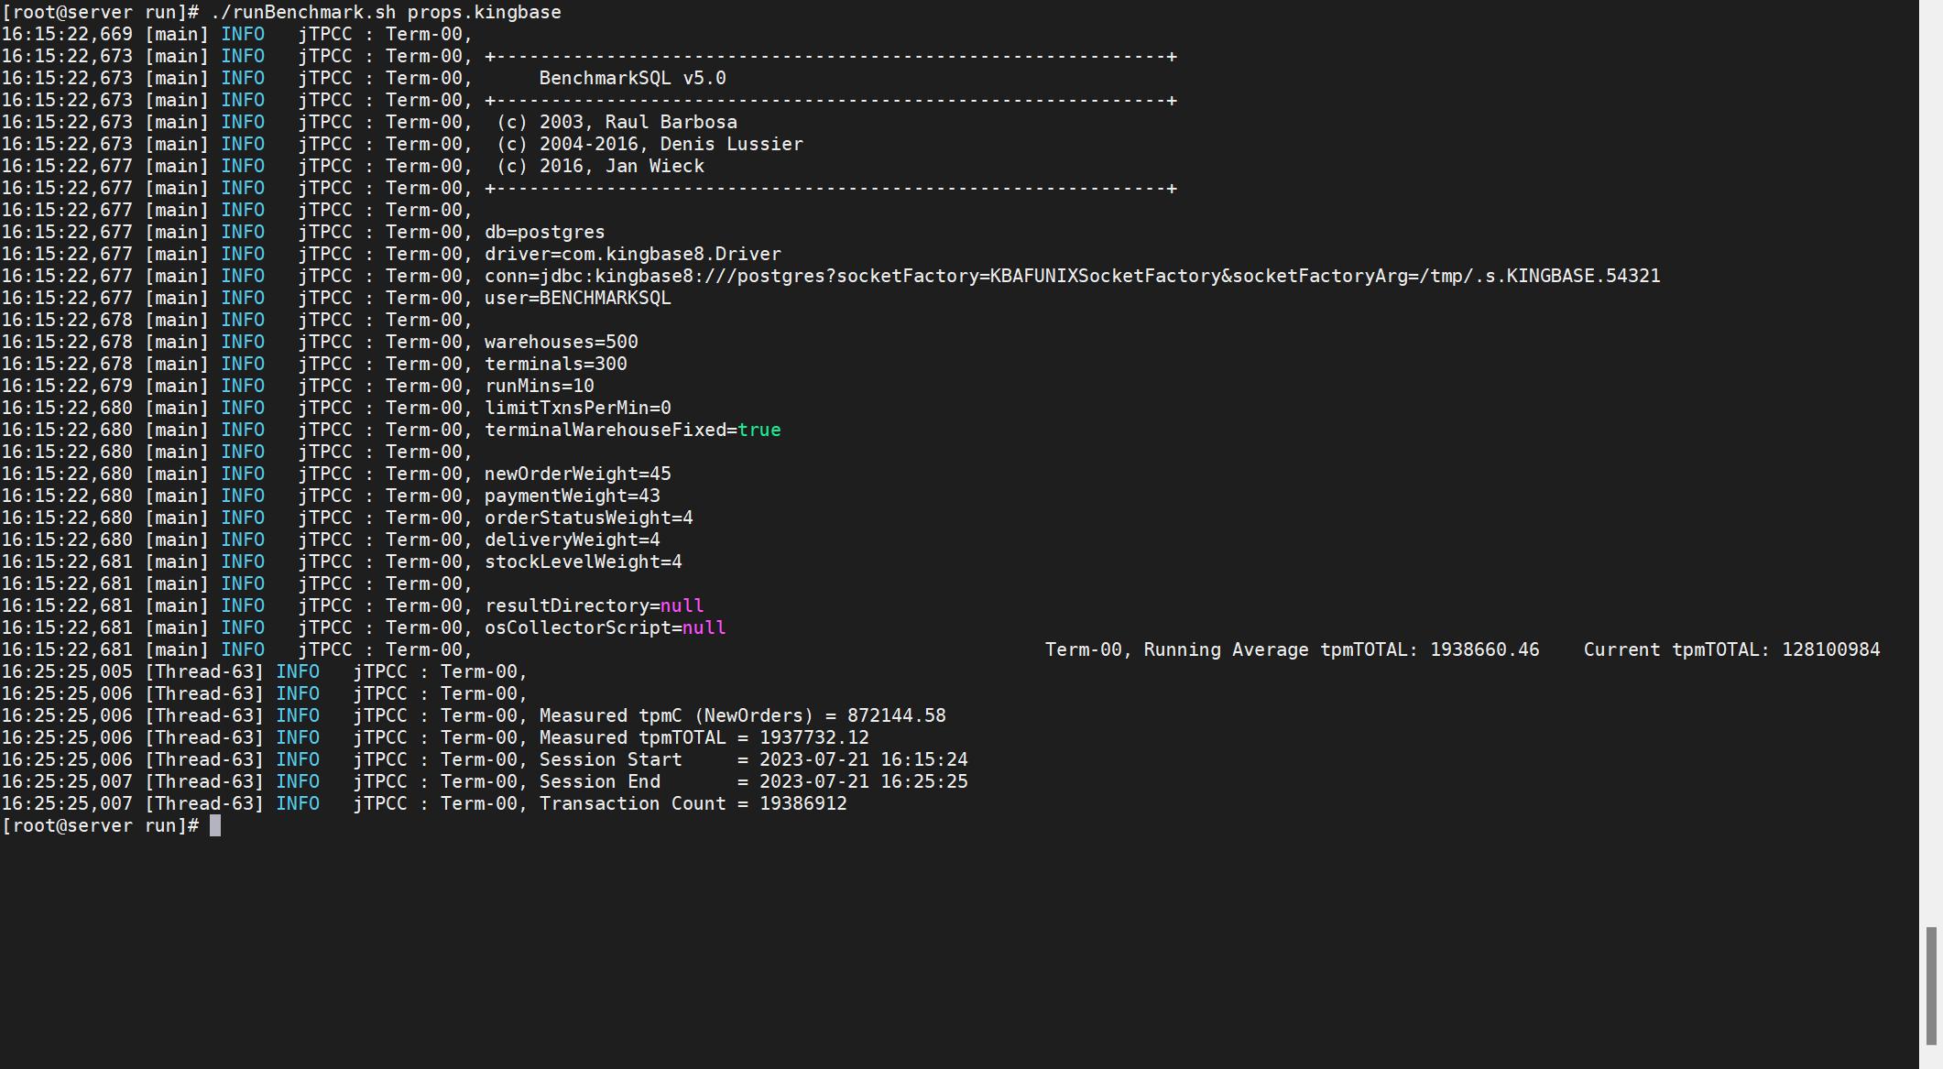Click the Measured tpmC value 872144.58
The width and height of the screenshot is (1943, 1069).
click(x=896, y=715)
